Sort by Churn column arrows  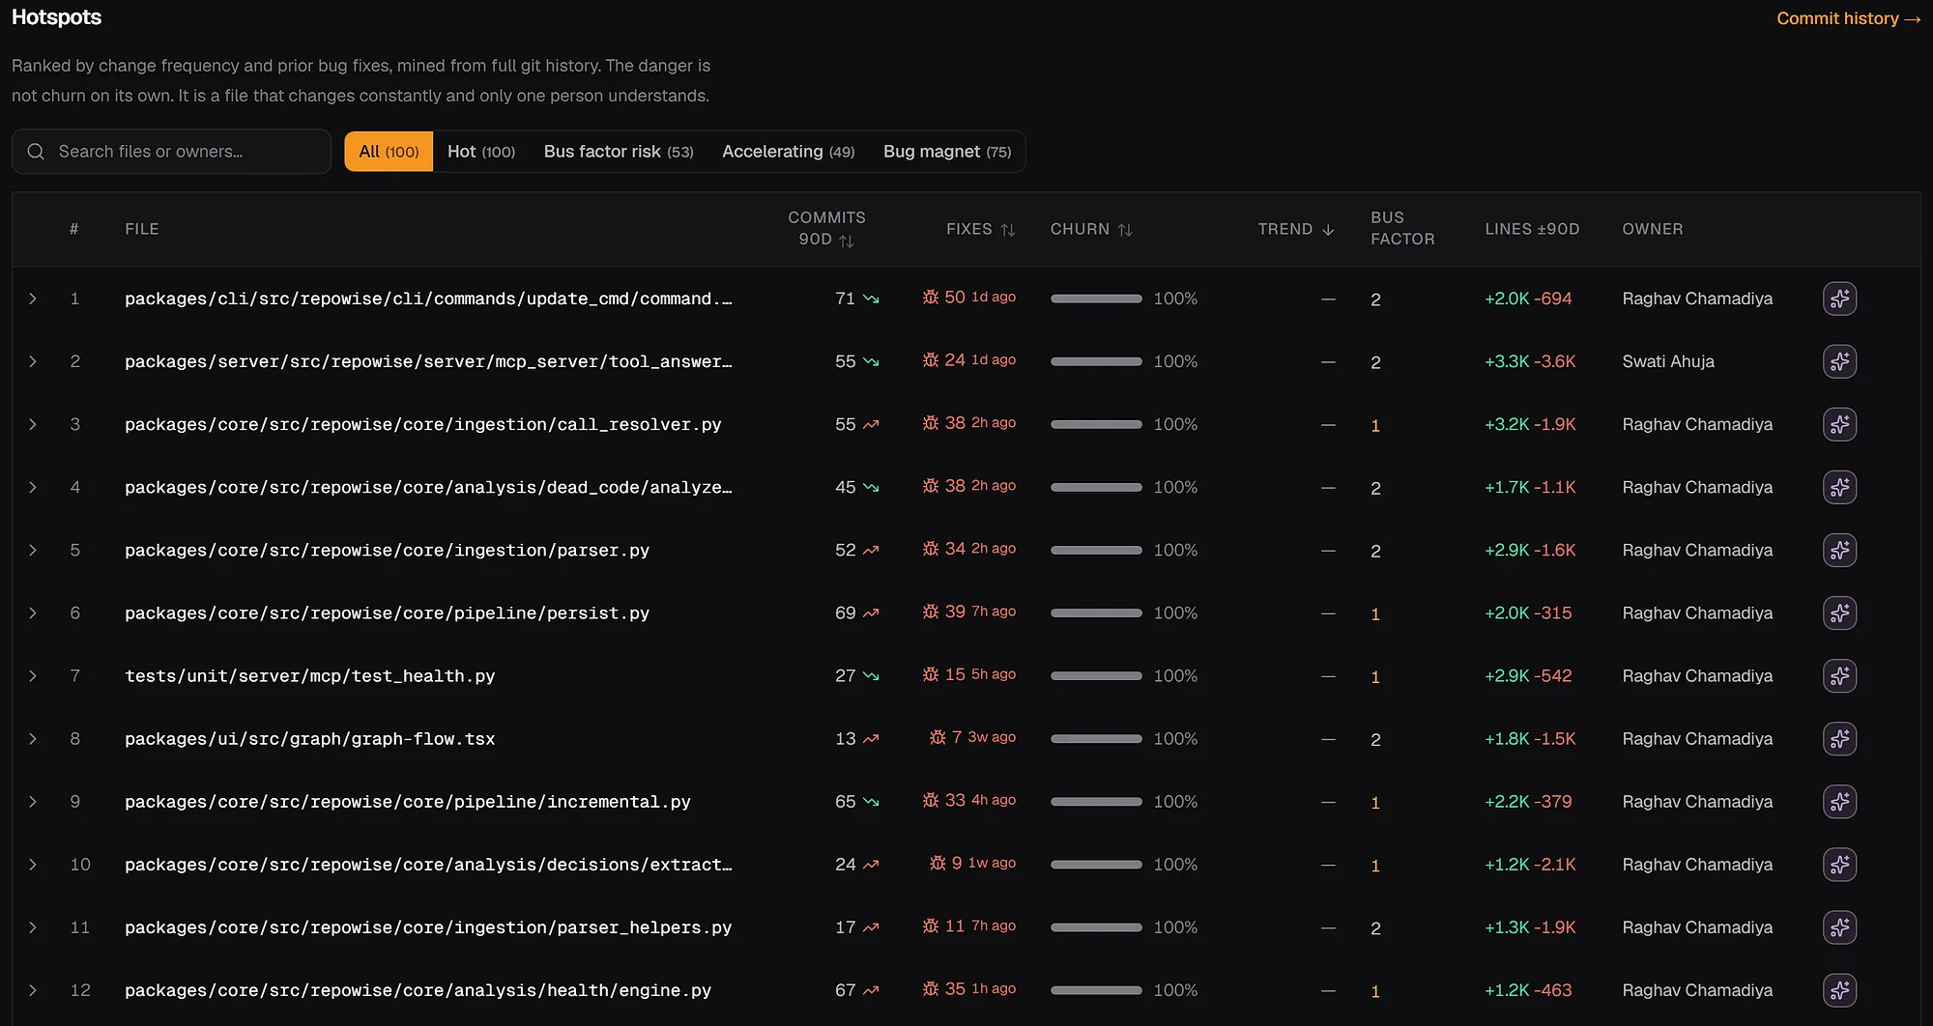[x=1125, y=230]
